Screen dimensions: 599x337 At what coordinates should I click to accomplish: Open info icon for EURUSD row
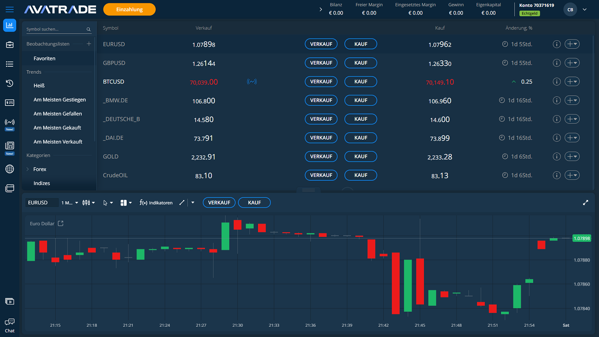point(557,44)
